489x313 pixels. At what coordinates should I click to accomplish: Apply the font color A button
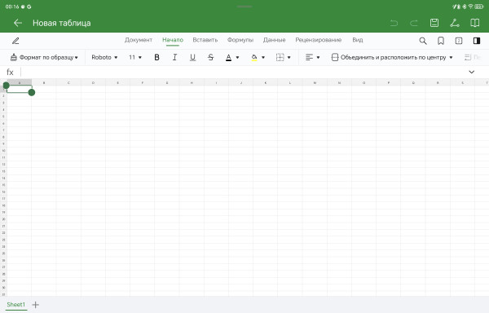[228, 57]
